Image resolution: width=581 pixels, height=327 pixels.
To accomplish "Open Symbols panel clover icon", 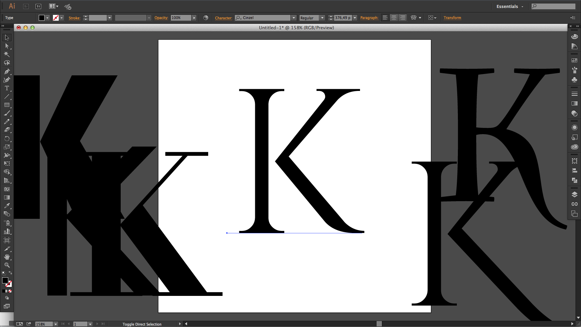I will pos(574,80).
